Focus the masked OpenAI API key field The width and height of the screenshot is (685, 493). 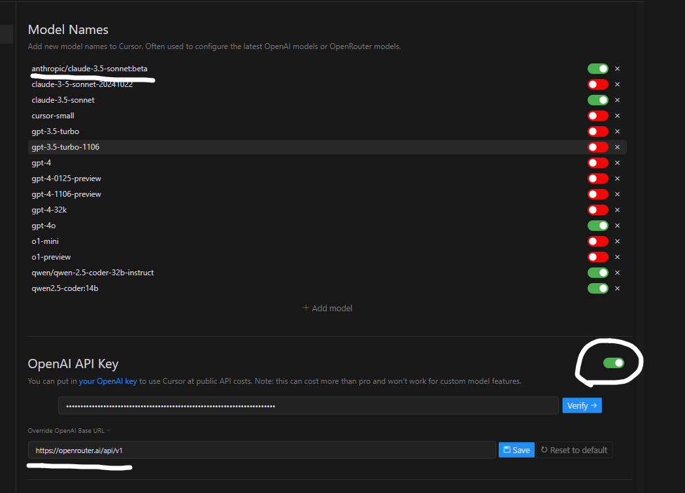309,405
